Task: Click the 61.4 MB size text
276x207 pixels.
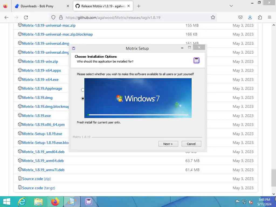Action: [x=192, y=170]
